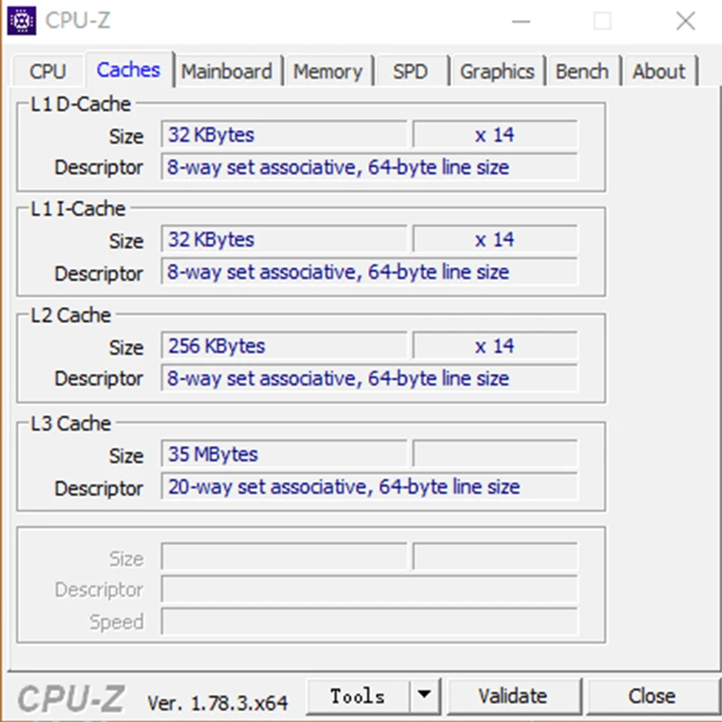722x722 pixels.
Task: Click L1 D-Cache count field x 14
Action: pos(495,134)
